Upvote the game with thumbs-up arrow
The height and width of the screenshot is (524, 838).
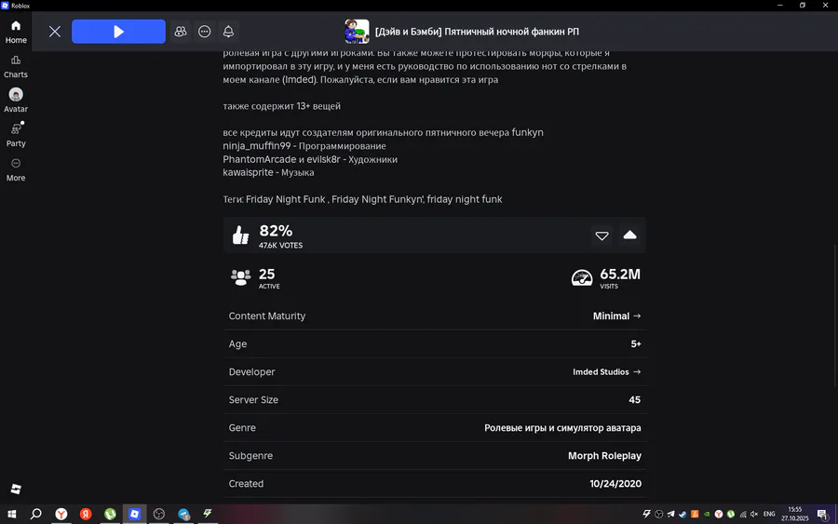(629, 235)
